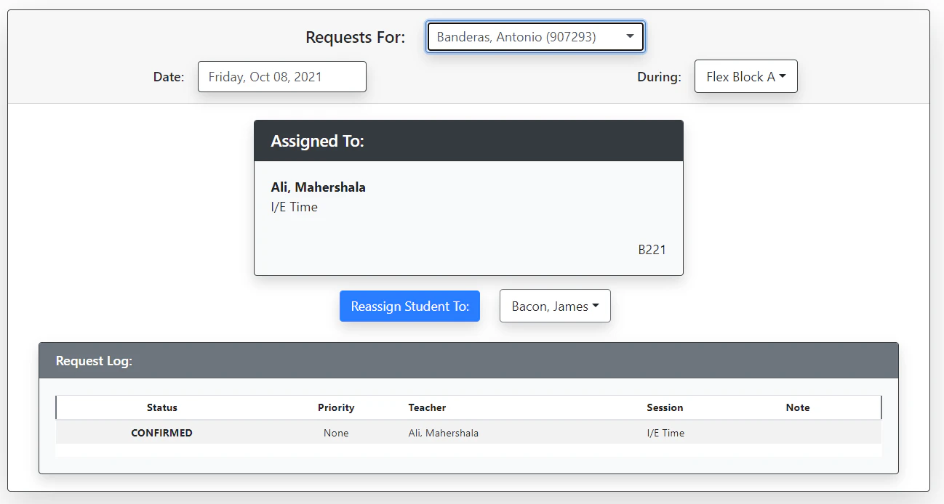Select the Session column header
Image resolution: width=944 pixels, height=504 pixels.
(x=665, y=407)
